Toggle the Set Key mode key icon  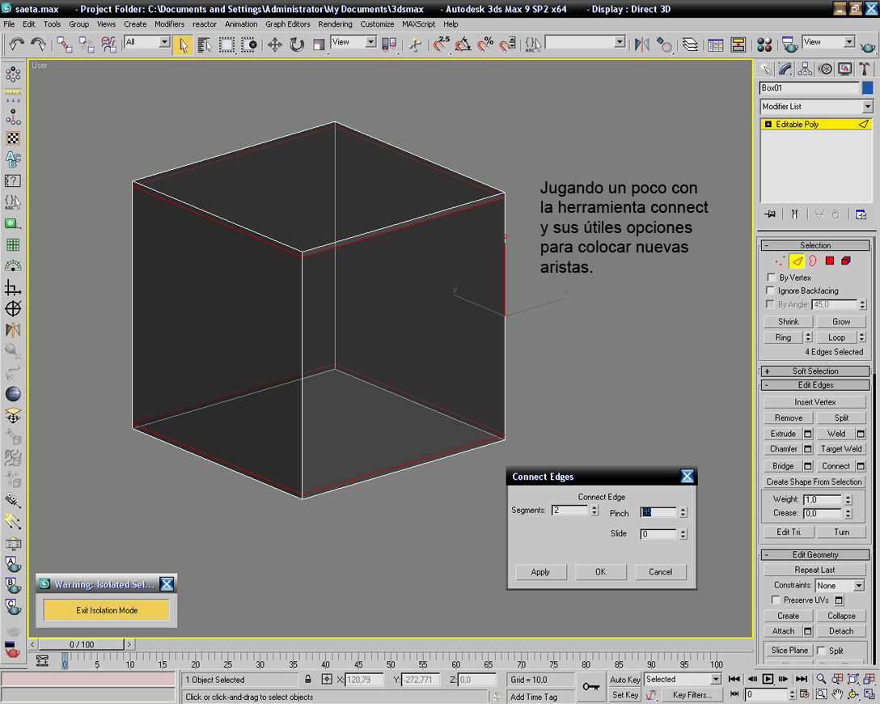(590, 686)
